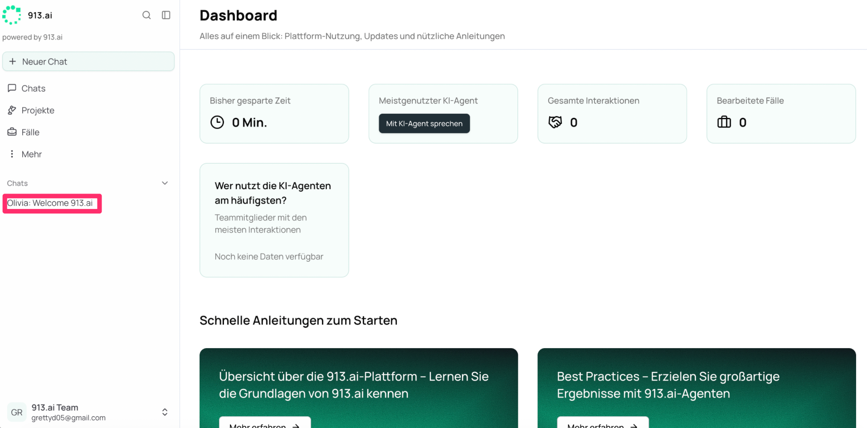Click the 0 Min. saved time value

pyautogui.click(x=249, y=122)
